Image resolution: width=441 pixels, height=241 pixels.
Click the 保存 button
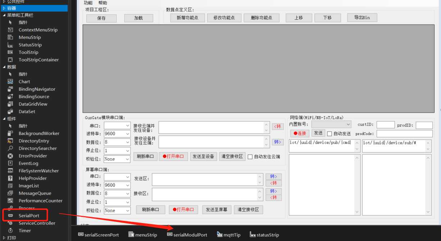pyautogui.click(x=101, y=18)
